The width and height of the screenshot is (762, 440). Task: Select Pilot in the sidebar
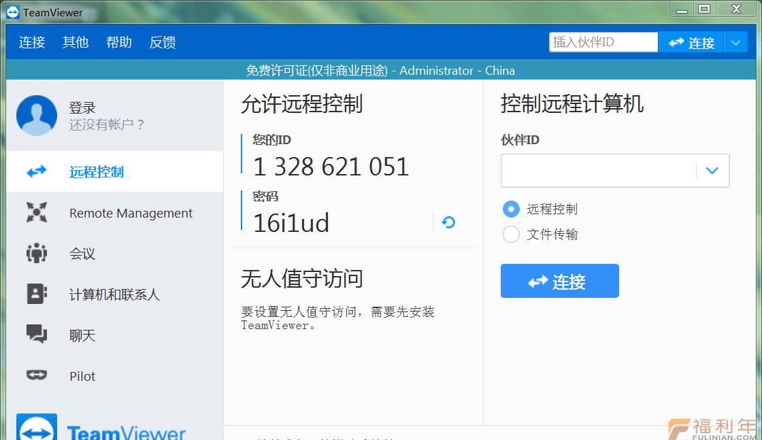pos(115,375)
